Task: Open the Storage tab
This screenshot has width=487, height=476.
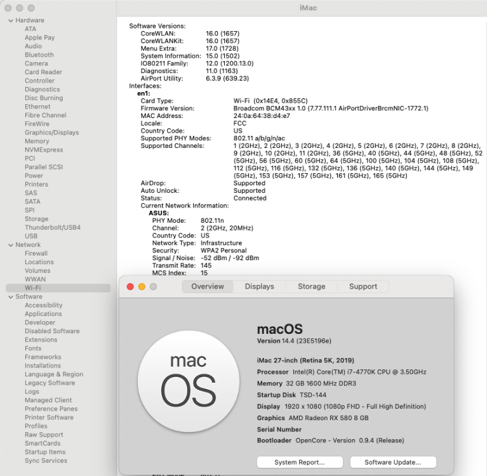Action: pos(312,286)
